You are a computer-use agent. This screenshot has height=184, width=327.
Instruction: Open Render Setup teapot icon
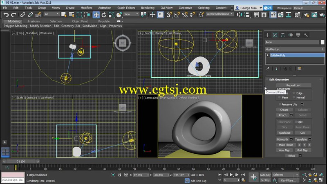click(x=306, y=15)
